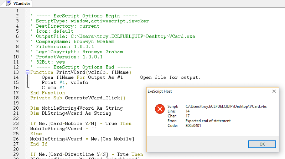Click the 'ScriptType: window,activescript,invoker' comment

[90, 21]
